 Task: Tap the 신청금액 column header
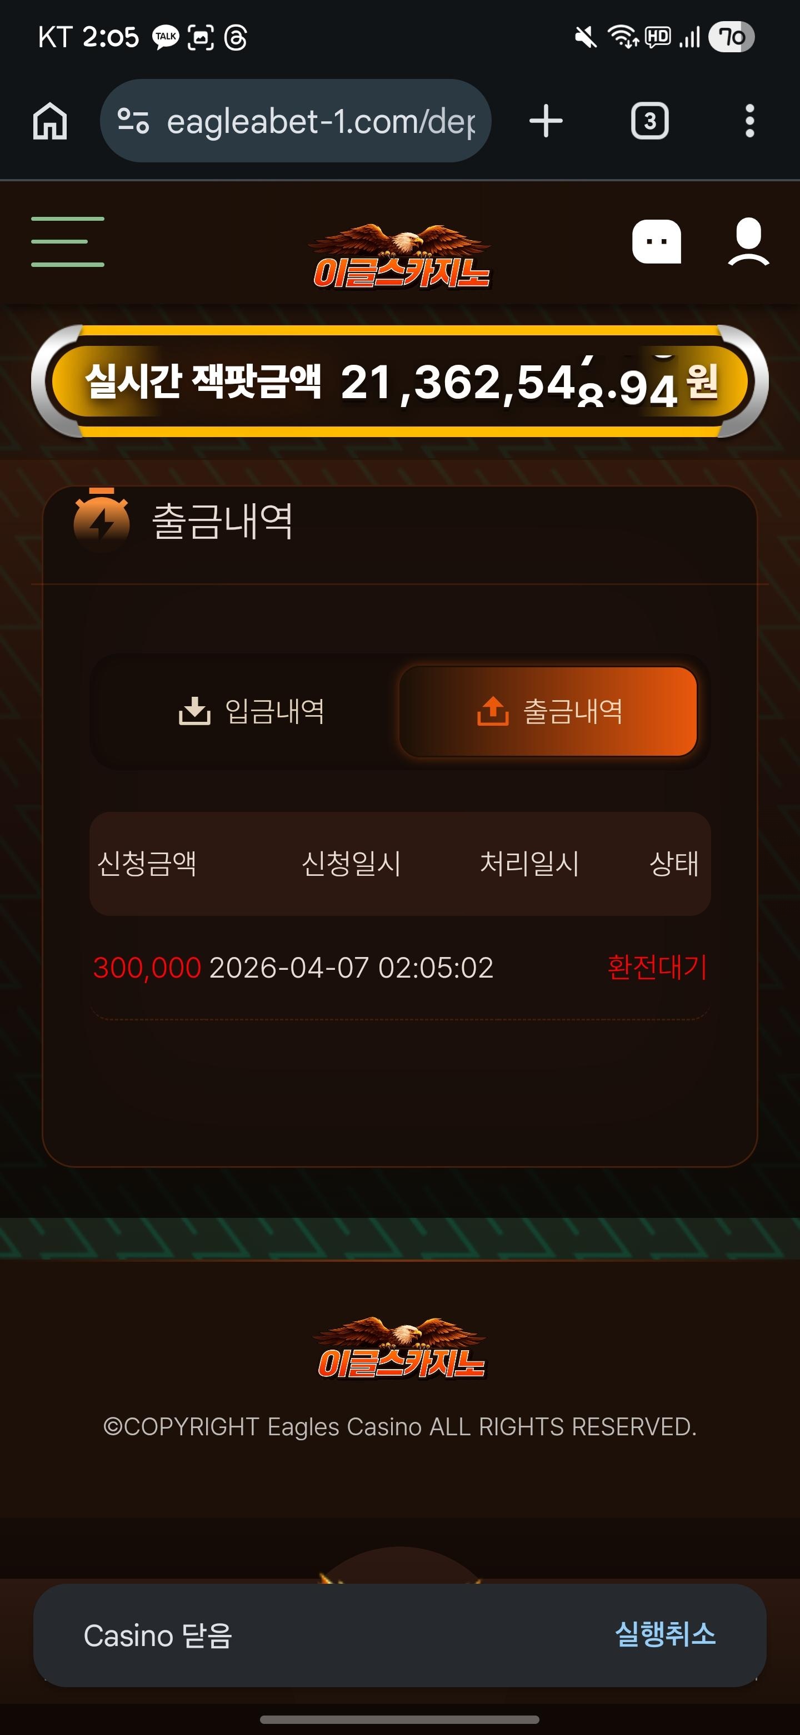(147, 864)
